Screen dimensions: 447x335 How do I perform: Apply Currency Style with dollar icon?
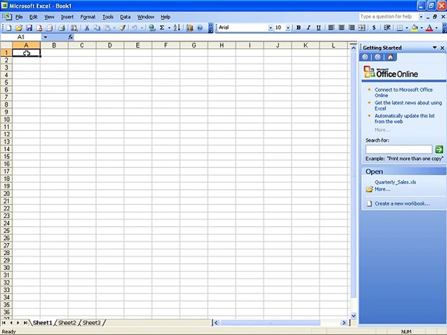[374, 27]
